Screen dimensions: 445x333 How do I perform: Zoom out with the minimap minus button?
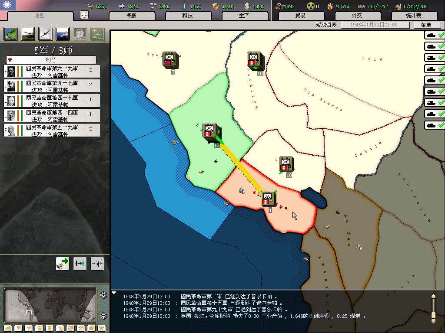(x=103, y=316)
